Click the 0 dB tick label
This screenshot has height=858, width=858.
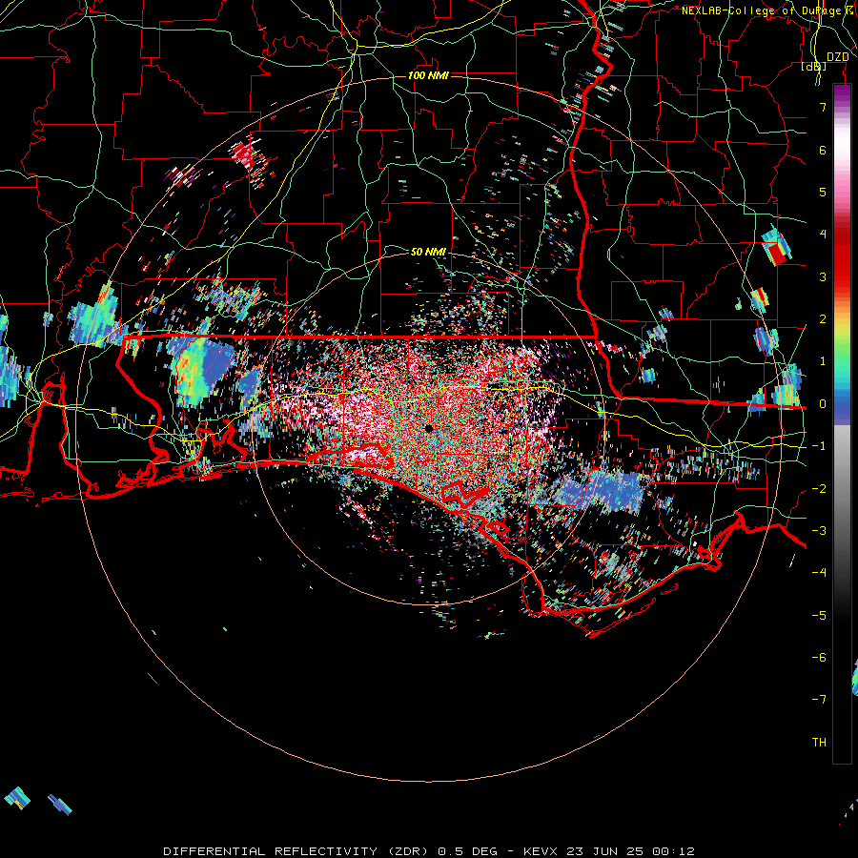[x=823, y=404]
